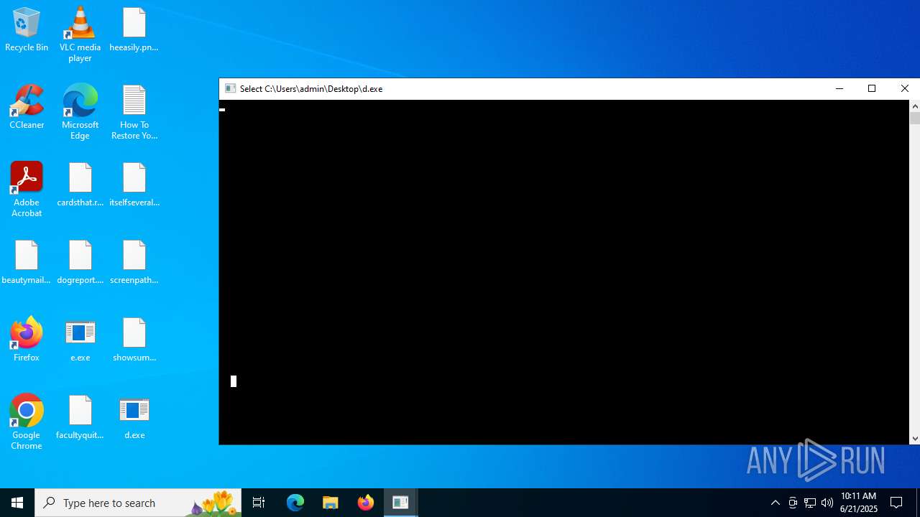Select the e.exe desktop icon
This screenshot has height=517, width=920.
(80, 340)
